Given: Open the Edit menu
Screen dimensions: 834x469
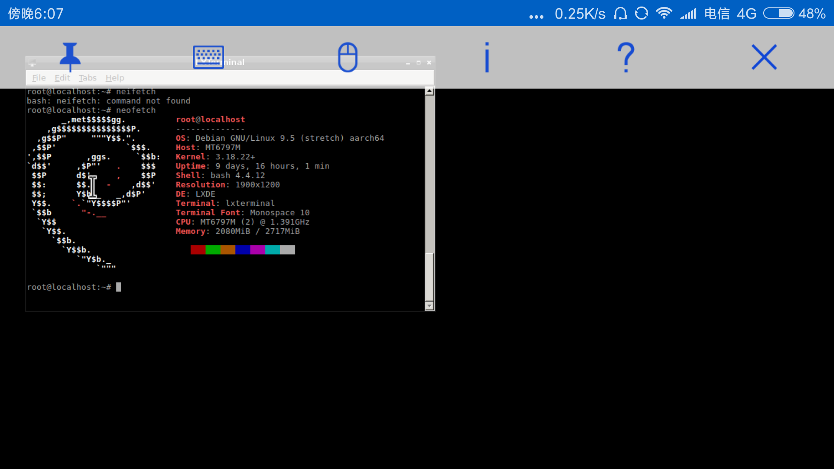Looking at the screenshot, I should tap(62, 78).
